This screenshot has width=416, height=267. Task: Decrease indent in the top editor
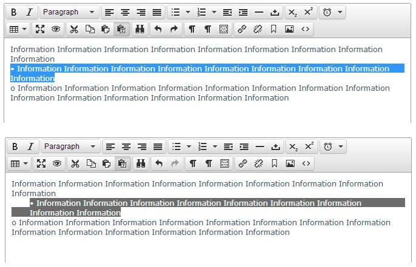[x=227, y=12]
